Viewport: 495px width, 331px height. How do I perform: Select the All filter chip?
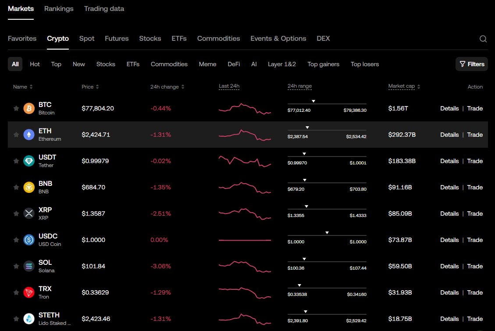(15, 64)
